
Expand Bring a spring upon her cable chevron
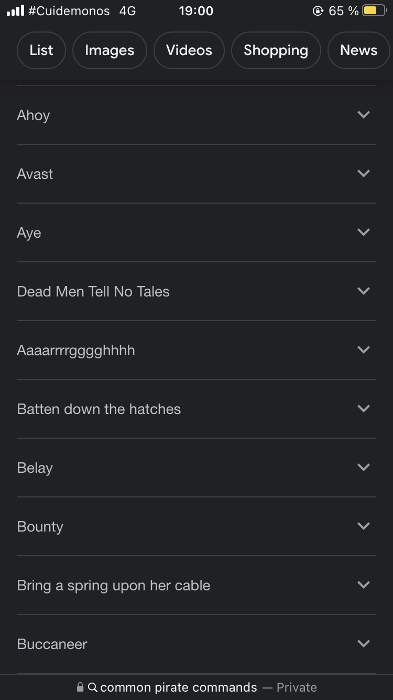pos(364,585)
